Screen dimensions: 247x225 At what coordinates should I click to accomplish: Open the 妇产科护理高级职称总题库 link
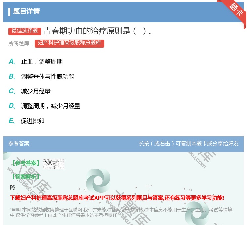69,43
